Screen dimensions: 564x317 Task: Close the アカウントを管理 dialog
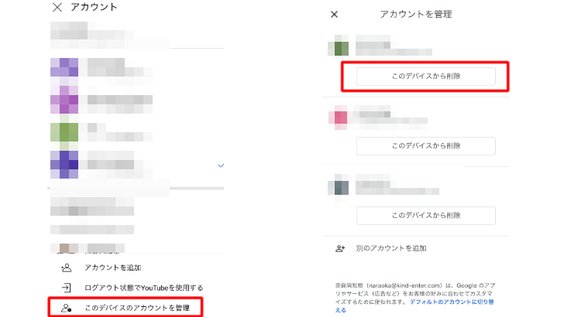[x=334, y=14]
